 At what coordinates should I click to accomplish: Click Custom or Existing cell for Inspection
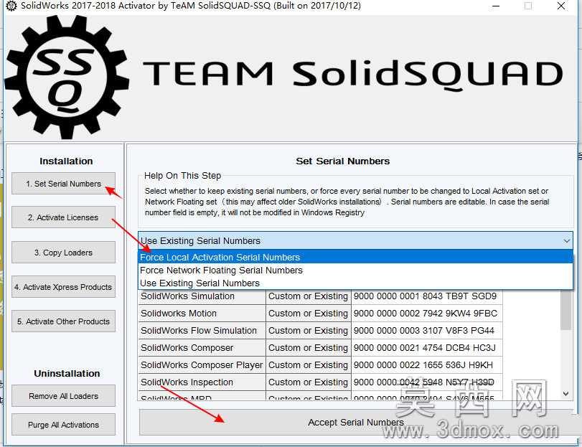point(309,382)
